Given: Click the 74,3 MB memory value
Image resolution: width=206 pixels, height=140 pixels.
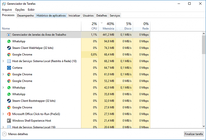Looking at the screenshot, I should tap(109, 48).
